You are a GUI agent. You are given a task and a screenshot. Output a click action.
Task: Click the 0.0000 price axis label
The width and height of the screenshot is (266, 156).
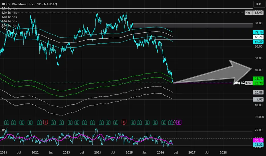click(x=259, y=117)
